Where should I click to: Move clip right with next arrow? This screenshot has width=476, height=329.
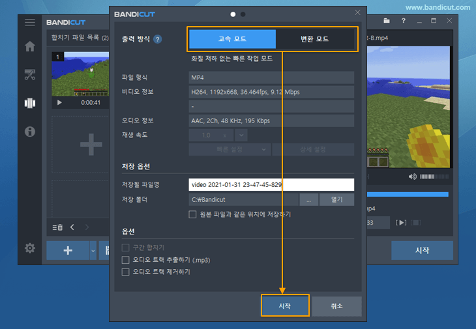(87, 227)
